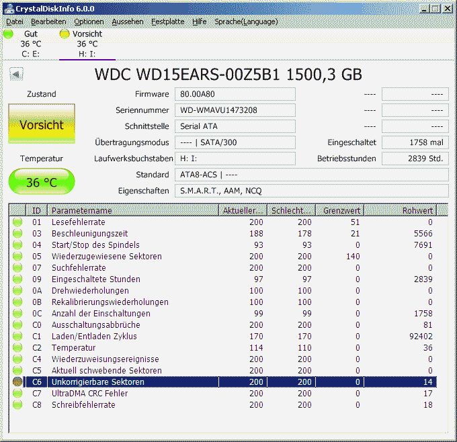
Task: Click the Übertragungsmodus field SATA/300
Action: 235,142
